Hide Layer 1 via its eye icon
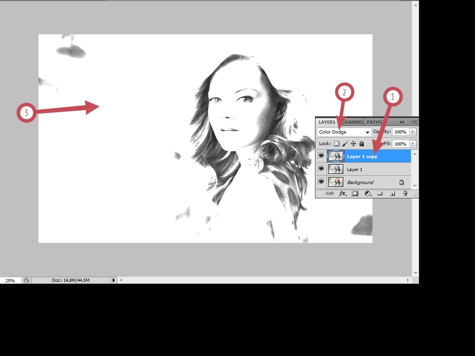475x356 pixels. [x=321, y=169]
